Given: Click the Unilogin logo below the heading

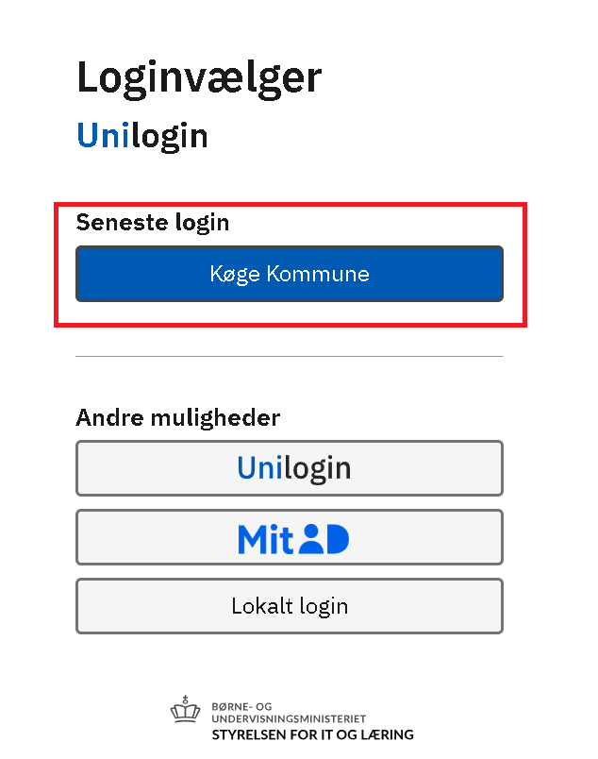Looking at the screenshot, I should point(141,136).
